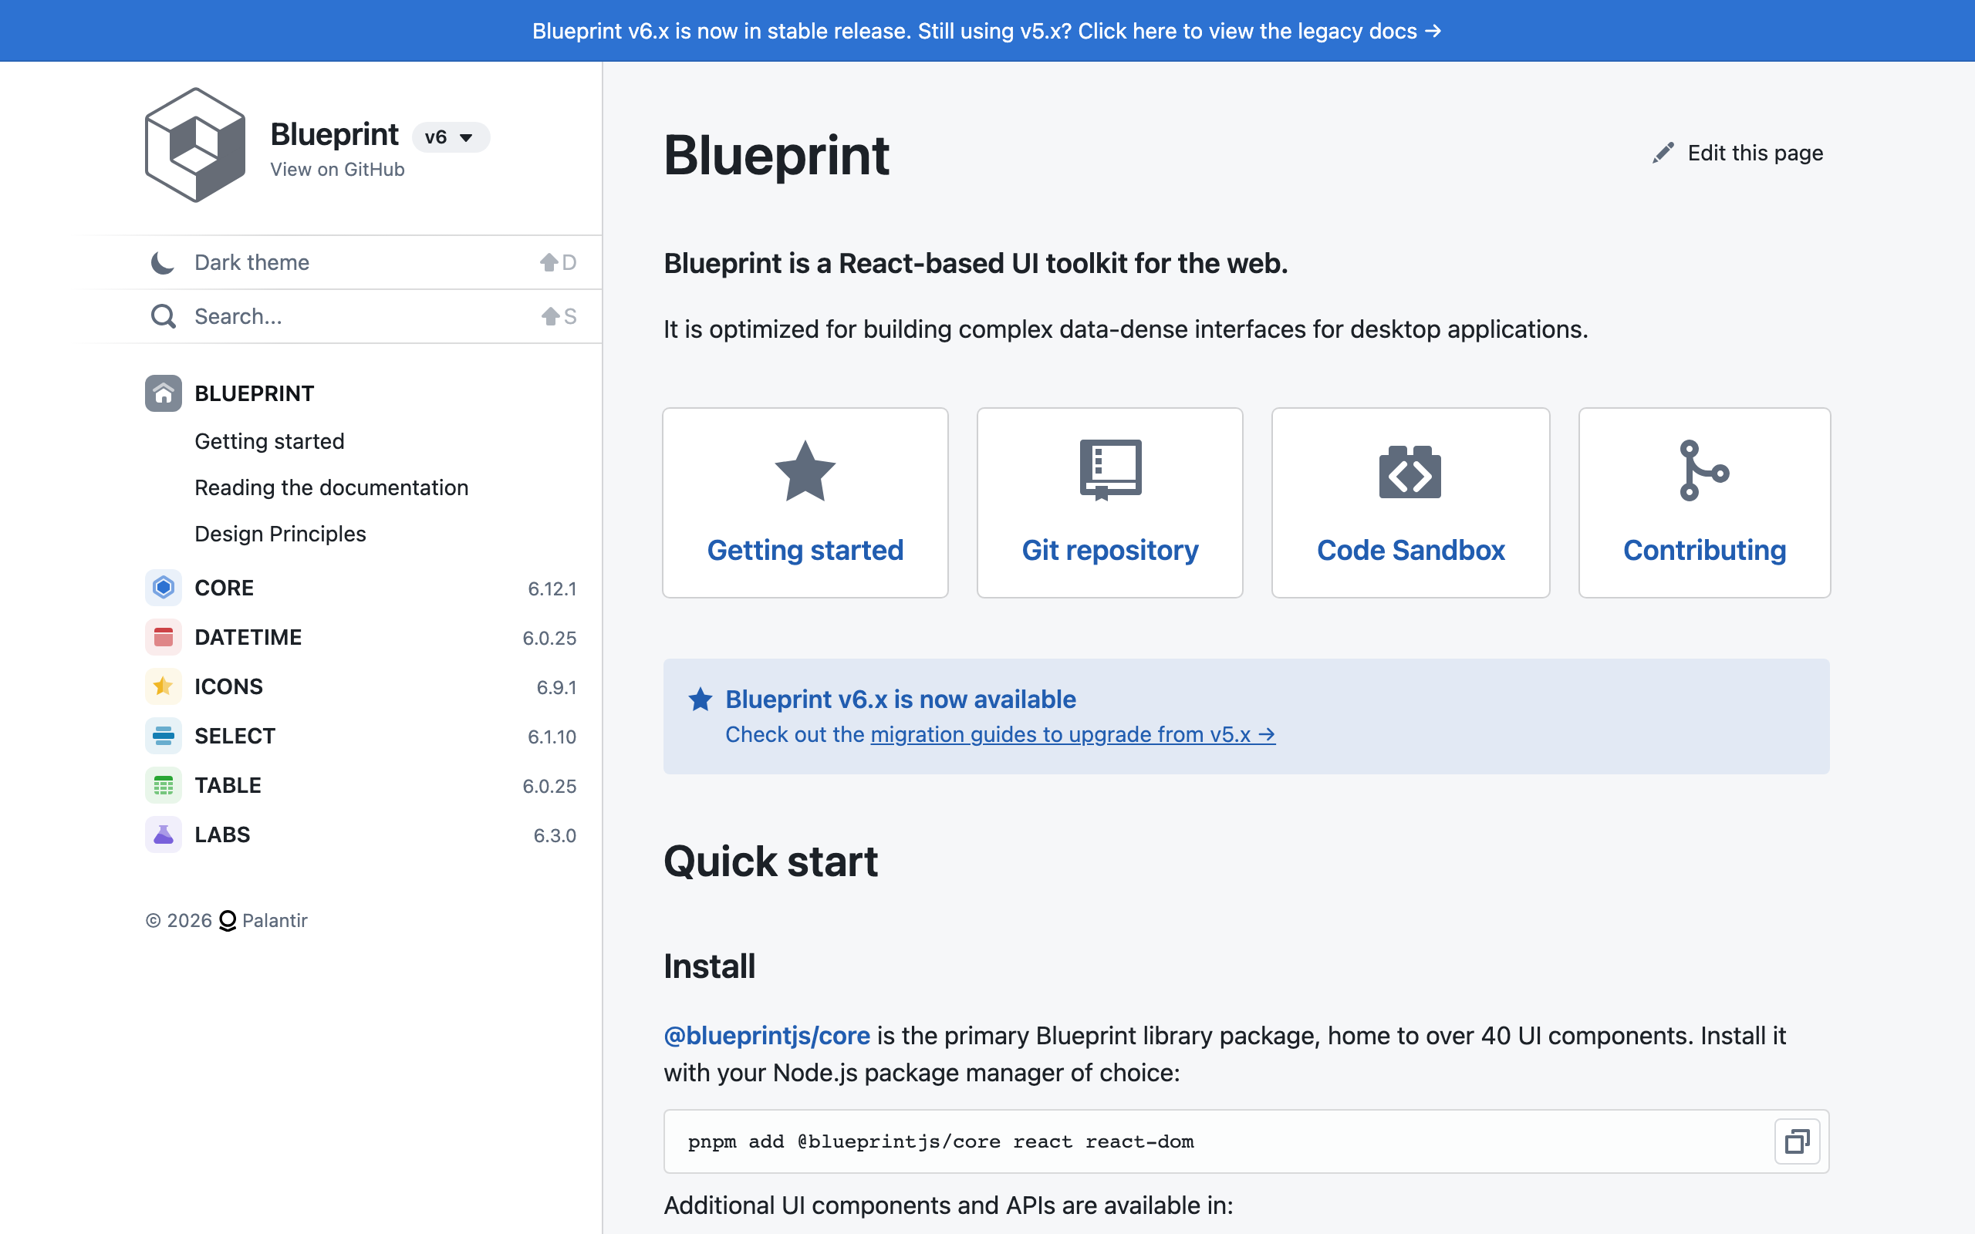Image resolution: width=1975 pixels, height=1234 pixels.
Task: Click the Palantir footer link
Action: (264, 921)
